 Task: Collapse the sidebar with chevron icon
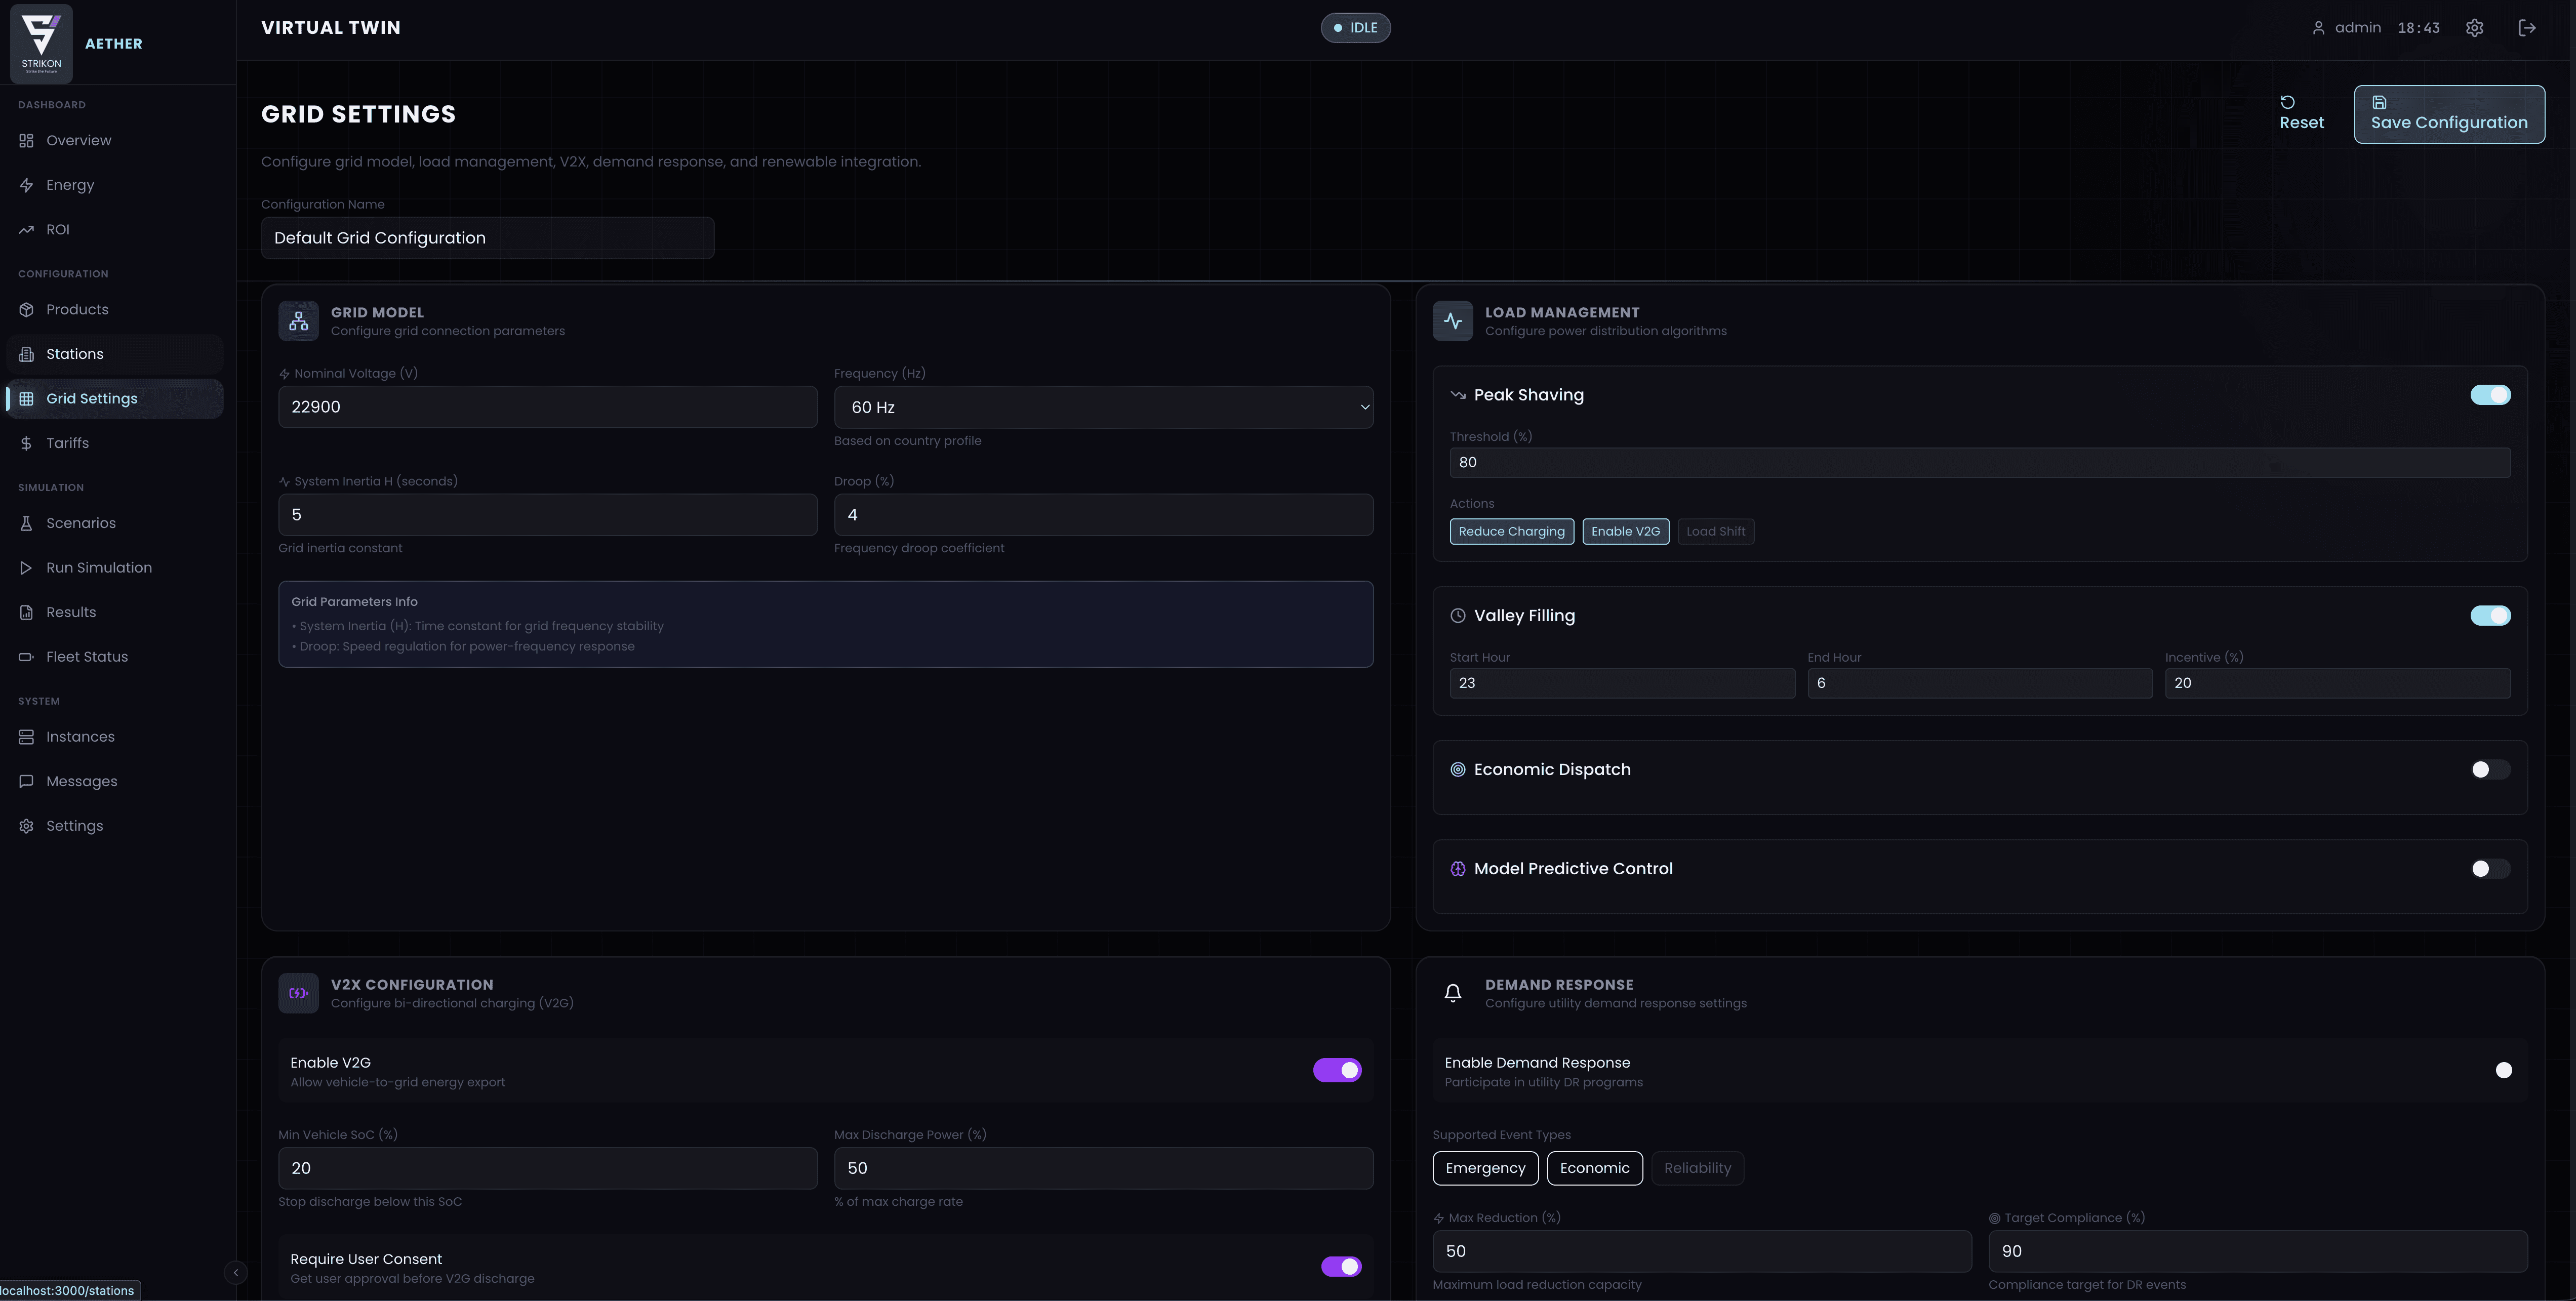235,1272
